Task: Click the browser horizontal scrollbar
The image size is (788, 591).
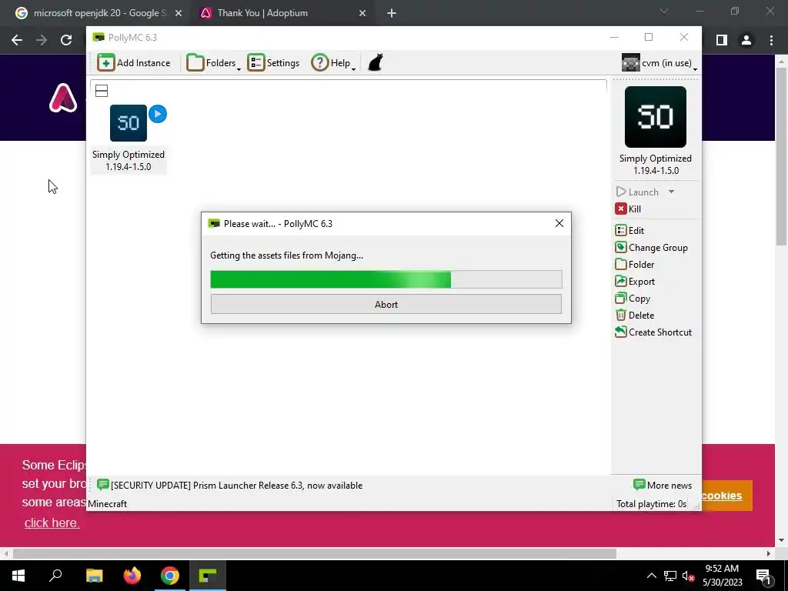Action: (315, 554)
